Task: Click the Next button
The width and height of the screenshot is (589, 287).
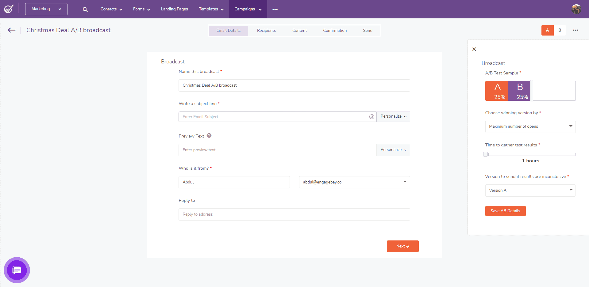Action: pos(402,246)
